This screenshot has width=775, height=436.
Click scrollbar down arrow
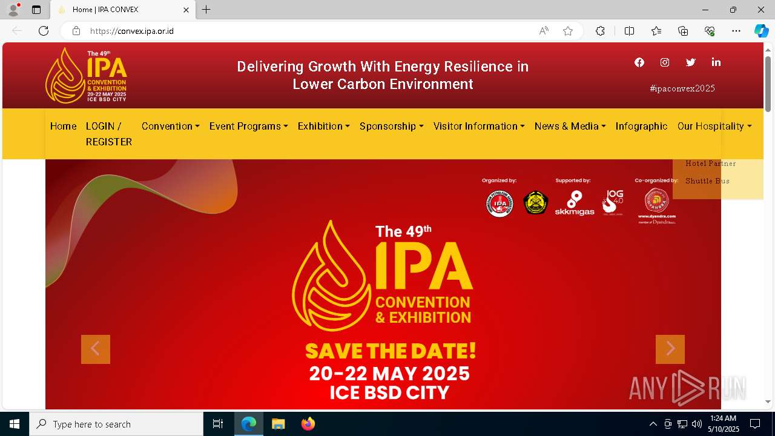click(x=768, y=401)
